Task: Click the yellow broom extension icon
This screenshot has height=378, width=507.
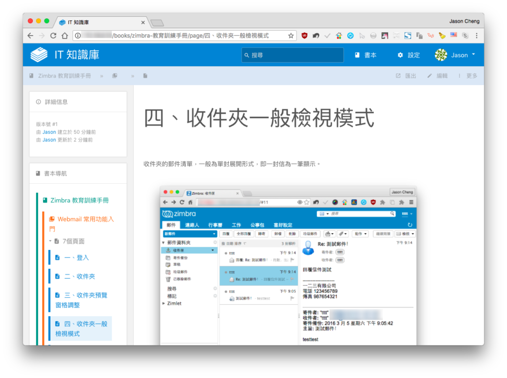Action: click(442, 36)
